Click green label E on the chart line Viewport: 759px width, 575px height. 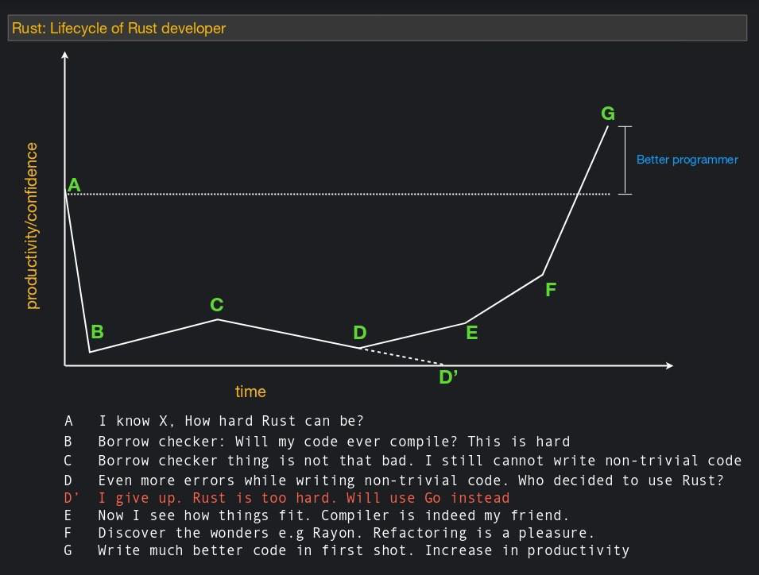[471, 333]
